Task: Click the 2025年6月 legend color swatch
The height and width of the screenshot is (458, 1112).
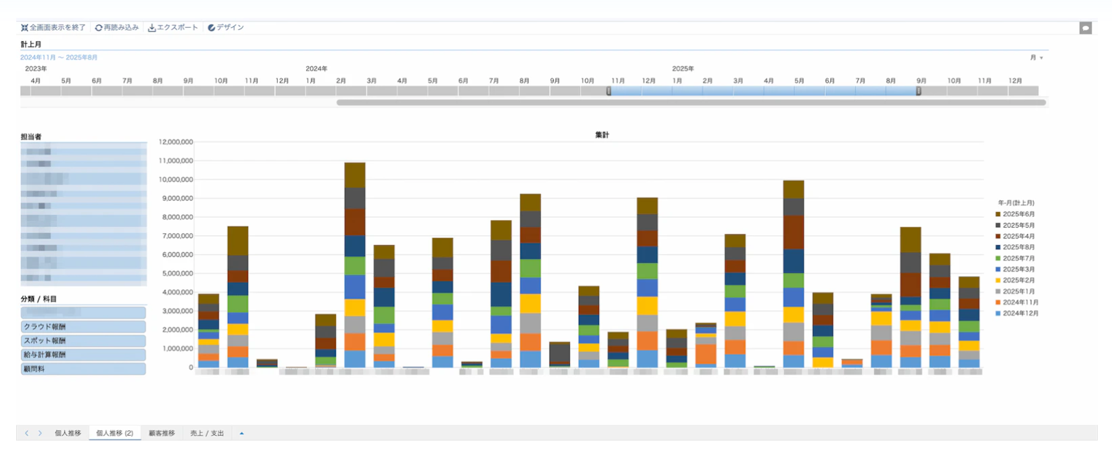Action: (998, 214)
